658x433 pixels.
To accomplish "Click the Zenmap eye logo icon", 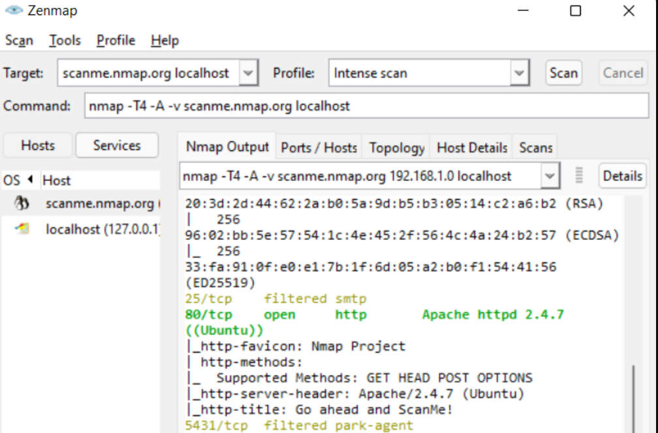I will point(14,10).
